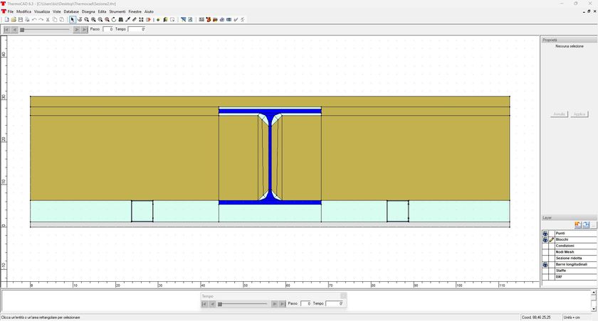This screenshot has height=321, width=598.
Task: Step forward in top time bar
Action: click(x=77, y=29)
